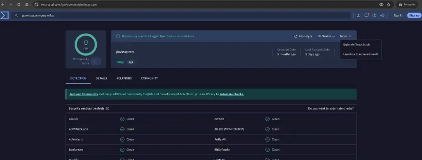Image resolution: width=422 pixels, height=160 pixels.
Task: Click the upload file icon
Action: tap(359, 16)
